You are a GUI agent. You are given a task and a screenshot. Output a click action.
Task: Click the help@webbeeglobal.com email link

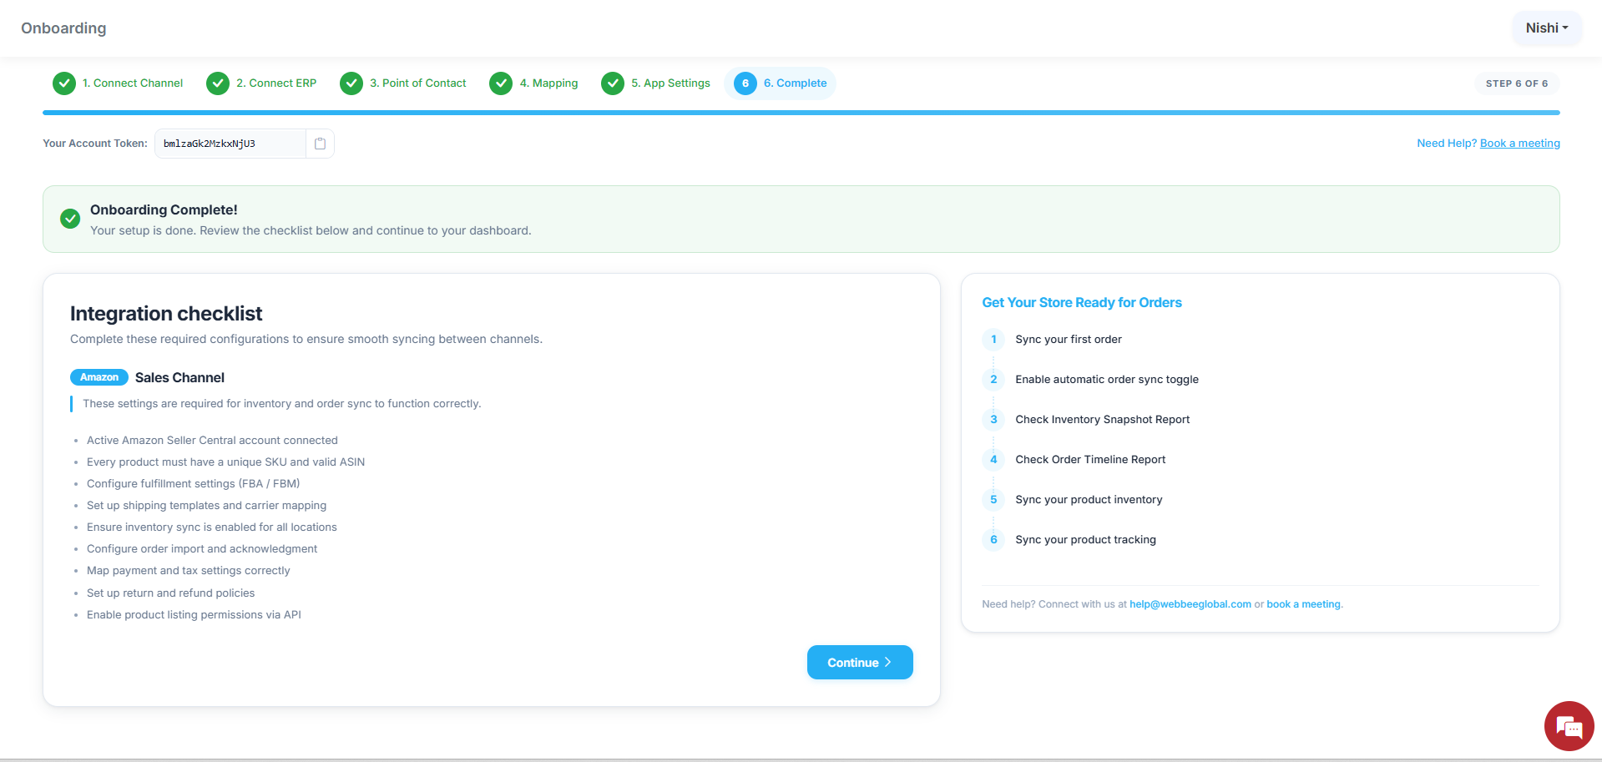point(1190,604)
